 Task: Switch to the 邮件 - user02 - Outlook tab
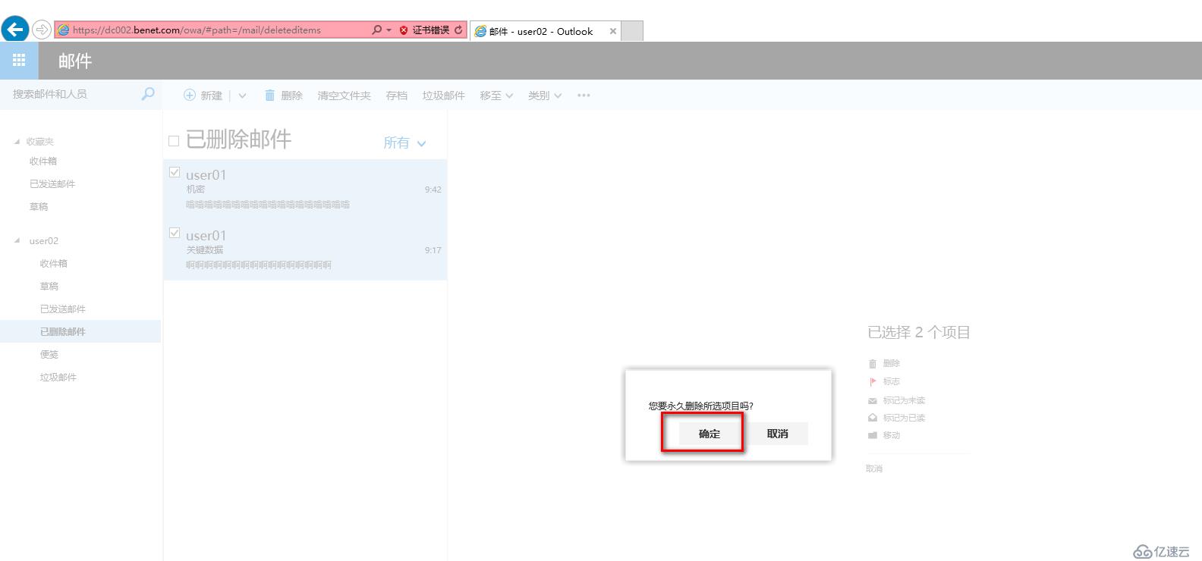540,31
